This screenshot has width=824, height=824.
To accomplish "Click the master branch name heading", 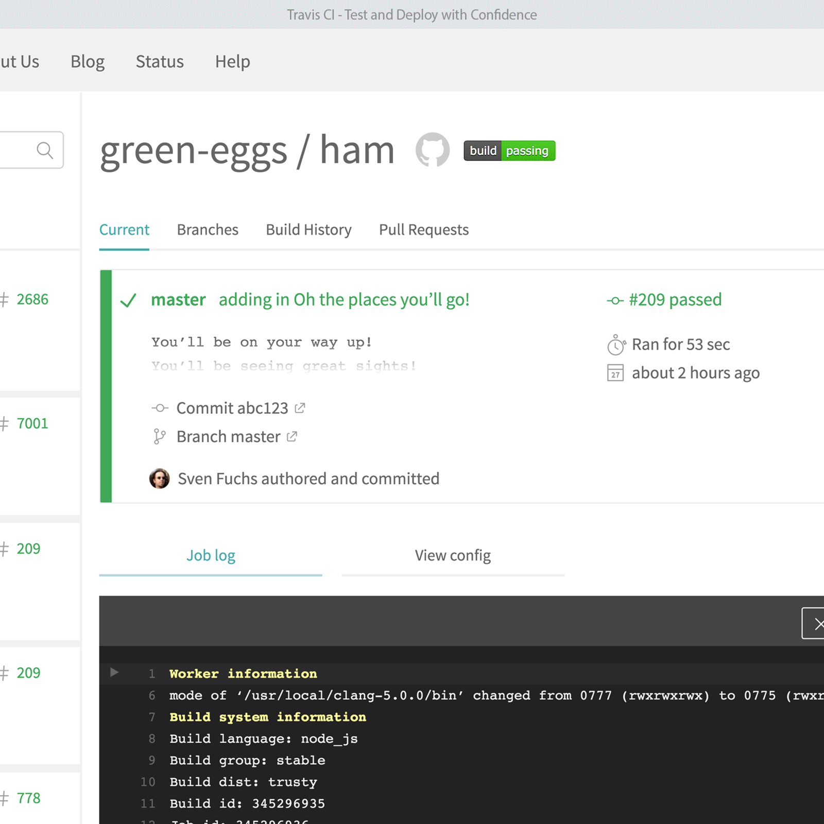I will (178, 300).
